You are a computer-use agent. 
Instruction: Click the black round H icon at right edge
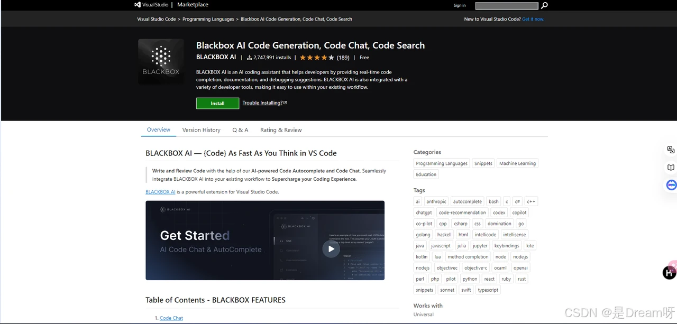(669, 273)
